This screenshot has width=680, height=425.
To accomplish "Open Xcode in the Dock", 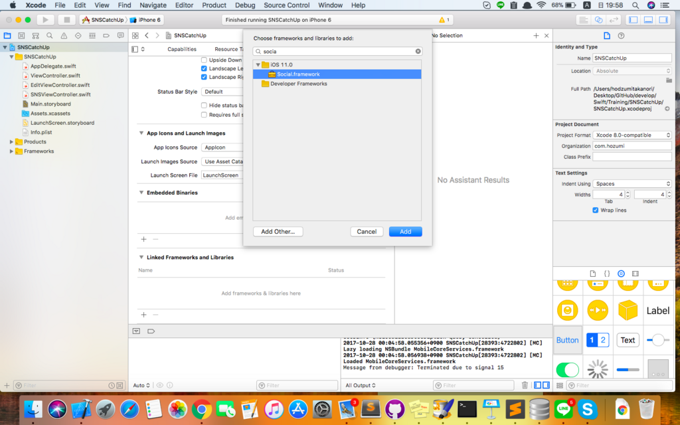I will [81, 409].
